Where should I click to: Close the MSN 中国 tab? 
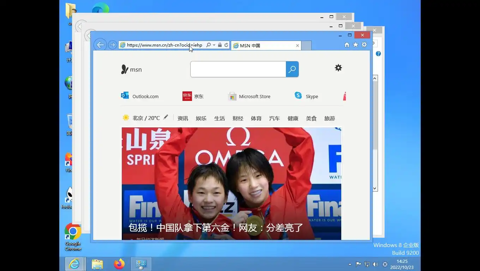coord(297,46)
